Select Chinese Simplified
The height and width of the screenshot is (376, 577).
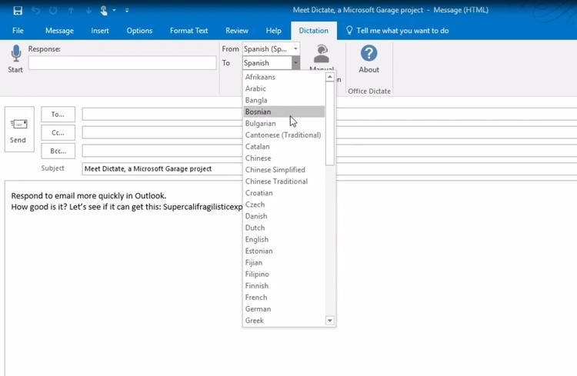[284, 170]
